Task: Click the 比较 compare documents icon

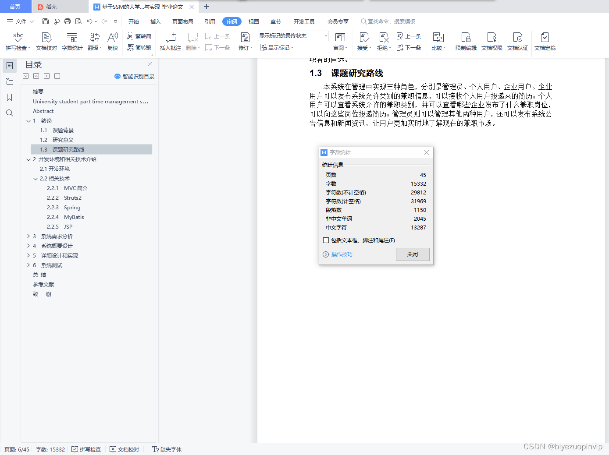Action: click(438, 42)
